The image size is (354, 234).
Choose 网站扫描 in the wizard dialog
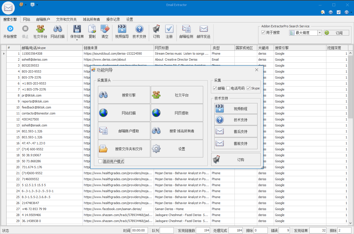(124, 113)
